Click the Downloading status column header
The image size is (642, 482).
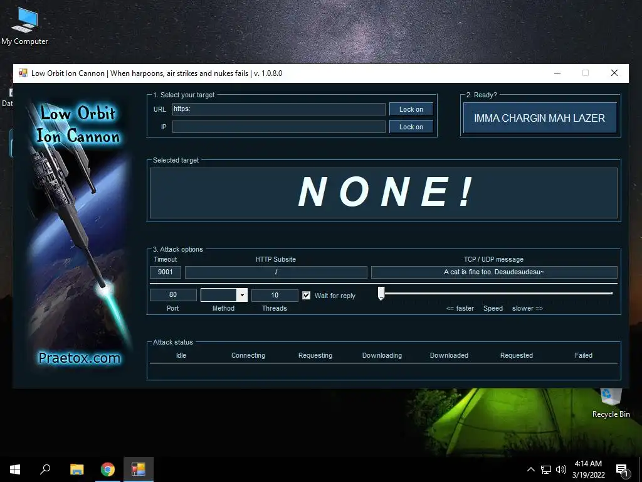(x=382, y=355)
